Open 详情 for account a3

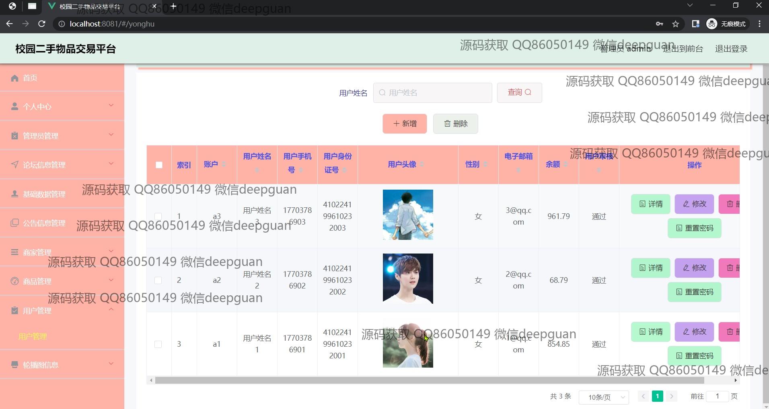coord(651,204)
